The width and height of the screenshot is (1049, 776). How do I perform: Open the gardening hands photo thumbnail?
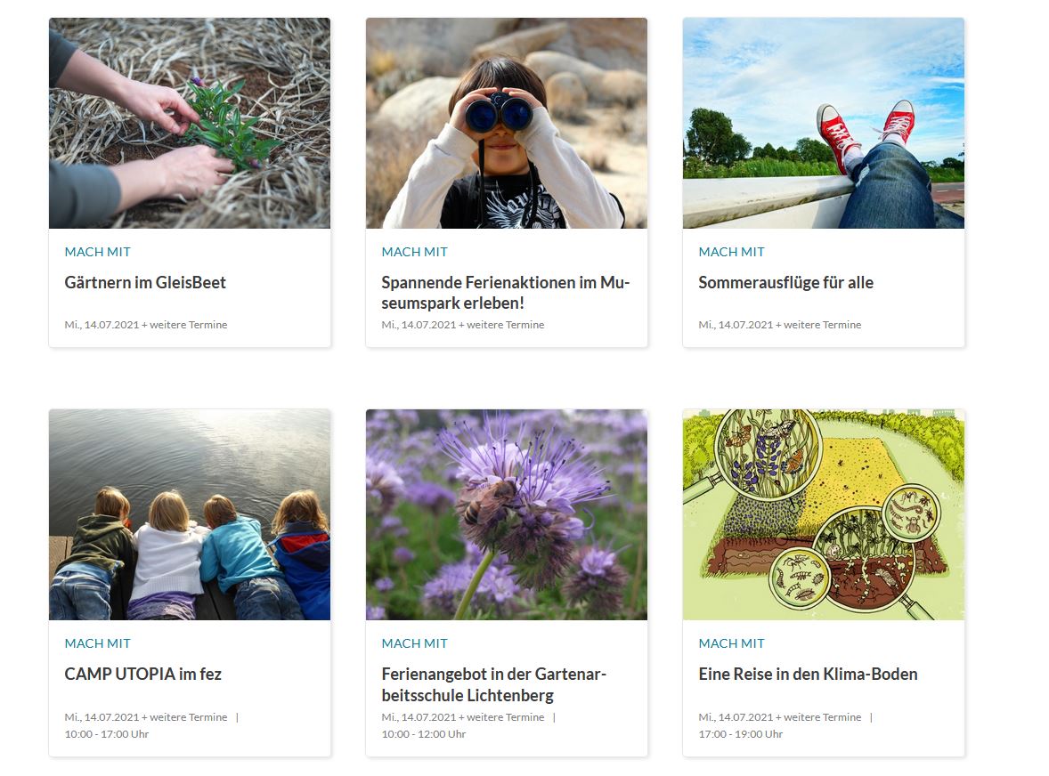(190, 123)
